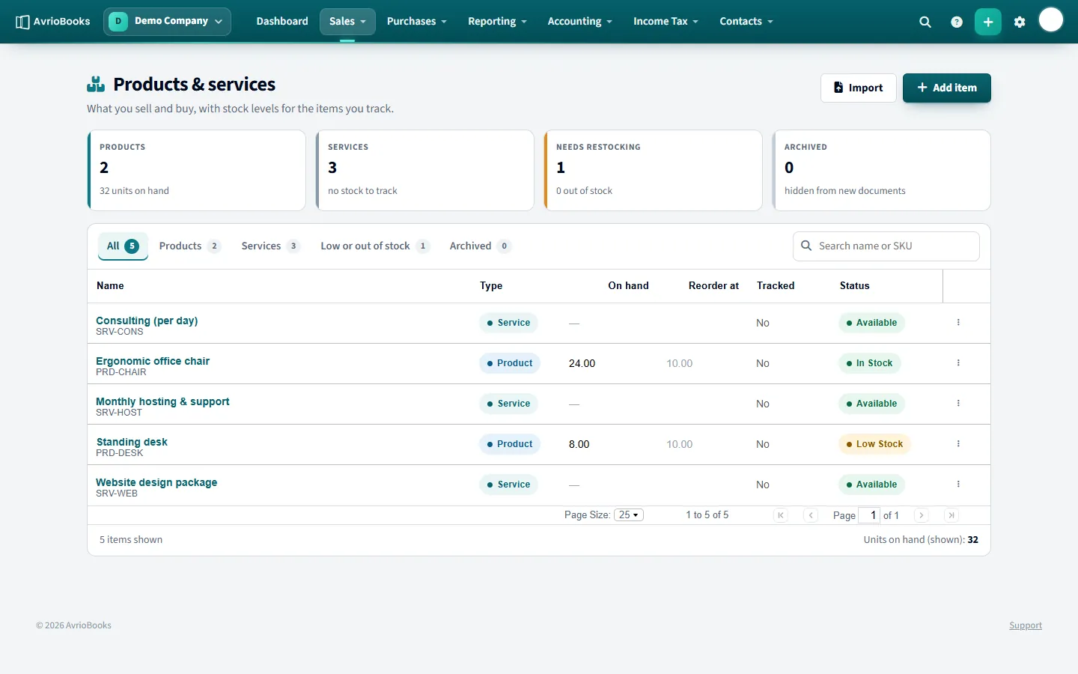Viewport: 1078px width, 674px height.
Task: Open row actions for Ergonomic office chair
Action: 958,363
